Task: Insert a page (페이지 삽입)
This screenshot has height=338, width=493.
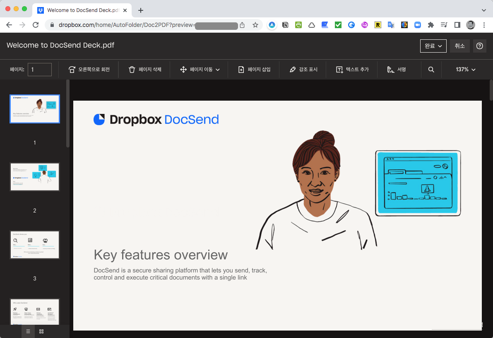Action: pos(254,70)
